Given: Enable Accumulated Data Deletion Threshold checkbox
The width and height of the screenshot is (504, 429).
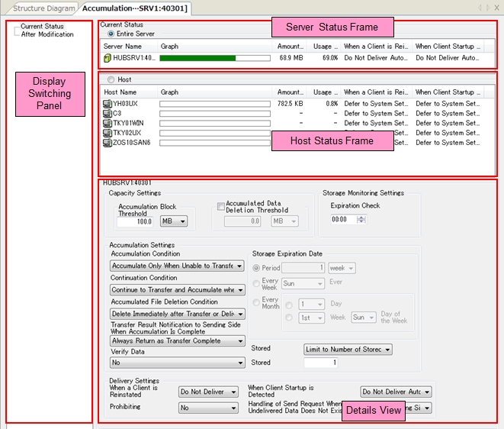Looking at the screenshot, I should click(x=220, y=206).
